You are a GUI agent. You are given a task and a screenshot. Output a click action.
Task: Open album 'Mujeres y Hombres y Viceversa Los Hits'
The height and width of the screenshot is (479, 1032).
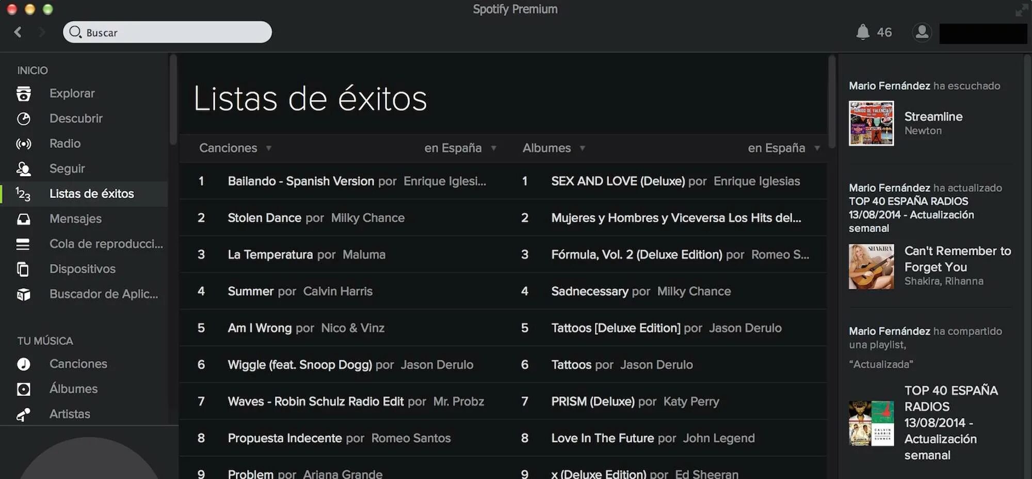point(676,218)
